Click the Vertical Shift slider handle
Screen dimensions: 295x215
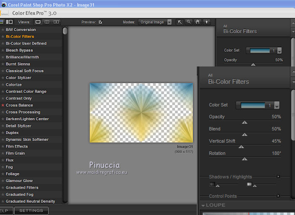241,147
